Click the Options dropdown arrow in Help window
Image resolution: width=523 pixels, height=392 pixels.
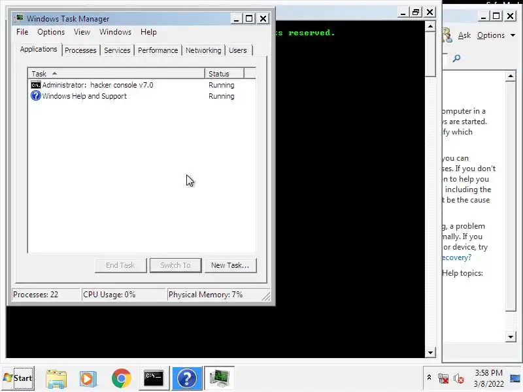click(x=513, y=35)
